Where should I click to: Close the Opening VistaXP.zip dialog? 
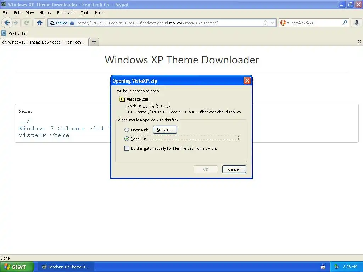click(247, 80)
